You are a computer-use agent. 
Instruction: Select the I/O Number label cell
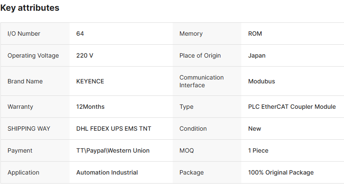coord(24,34)
